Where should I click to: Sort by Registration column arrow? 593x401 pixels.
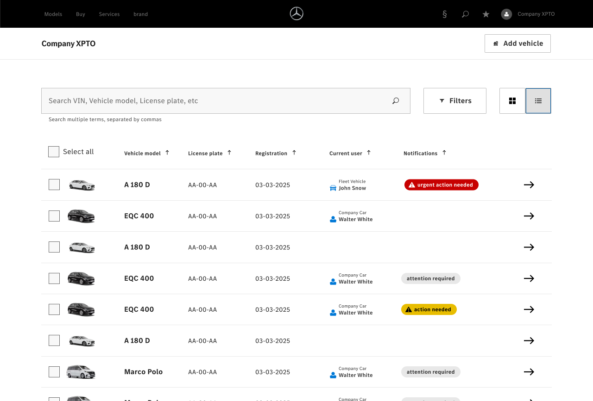[x=294, y=153]
